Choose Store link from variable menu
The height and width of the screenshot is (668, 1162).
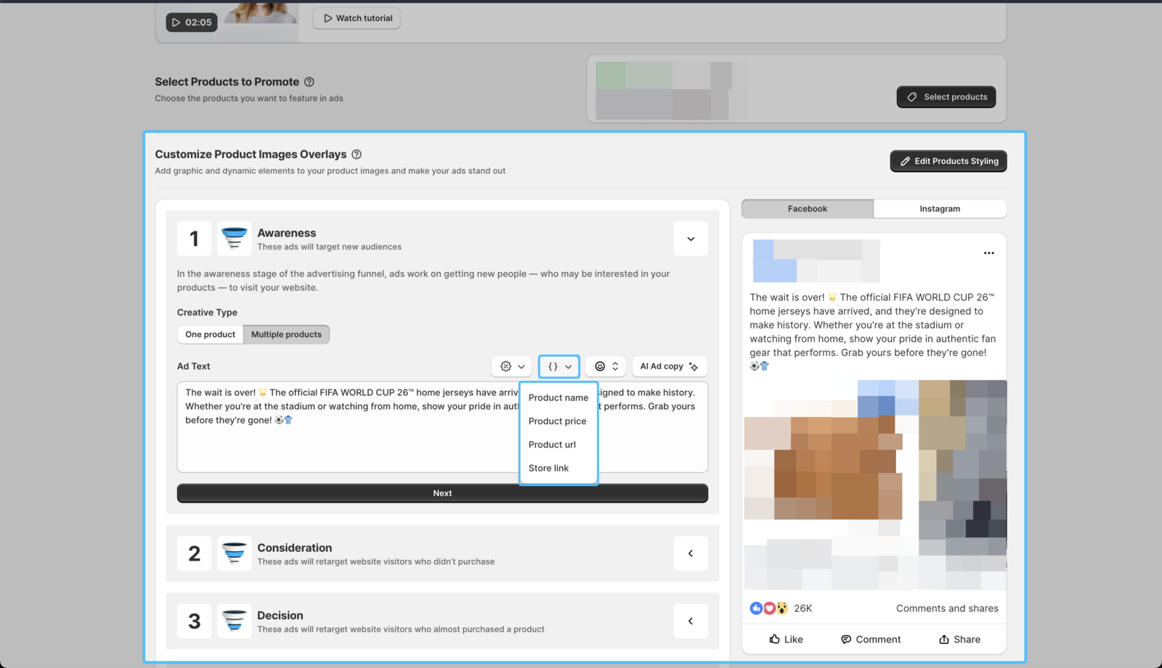pyautogui.click(x=548, y=469)
